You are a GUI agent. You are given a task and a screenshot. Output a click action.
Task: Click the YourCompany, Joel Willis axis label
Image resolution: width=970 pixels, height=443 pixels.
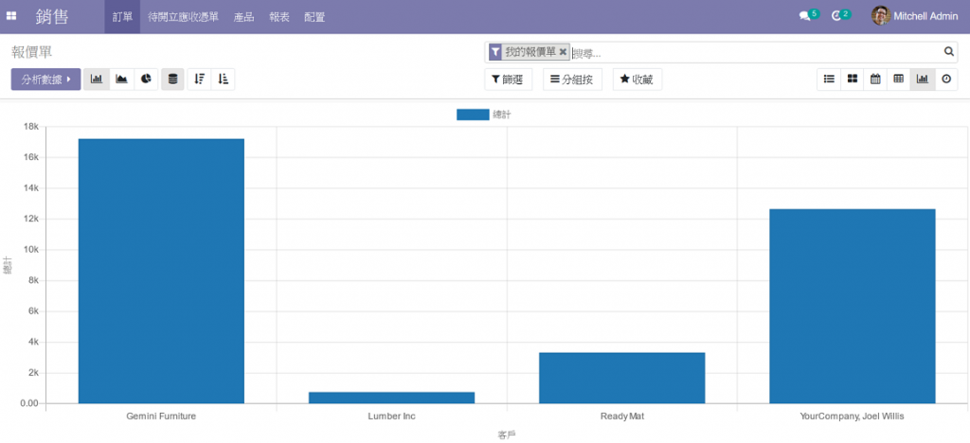pyautogui.click(x=852, y=416)
